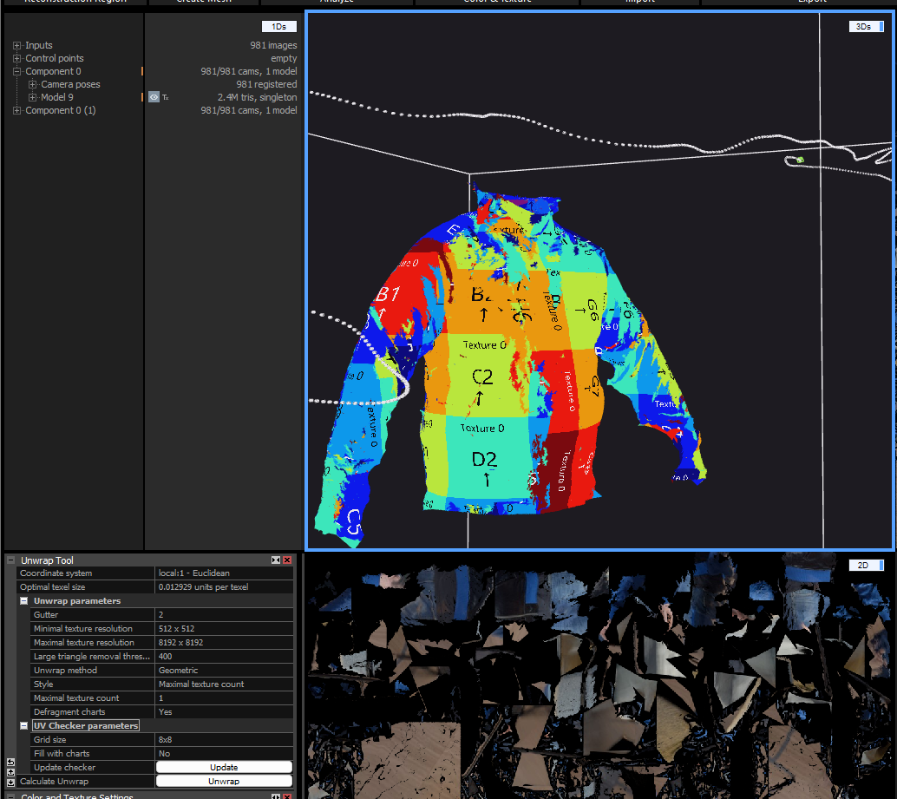Open the 2D view mode selector
The height and width of the screenshot is (799, 897).
[x=866, y=565]
